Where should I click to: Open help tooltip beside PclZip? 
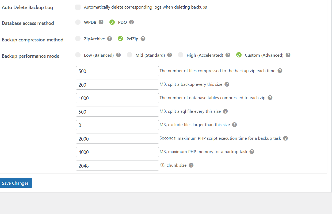click(143, 39)
